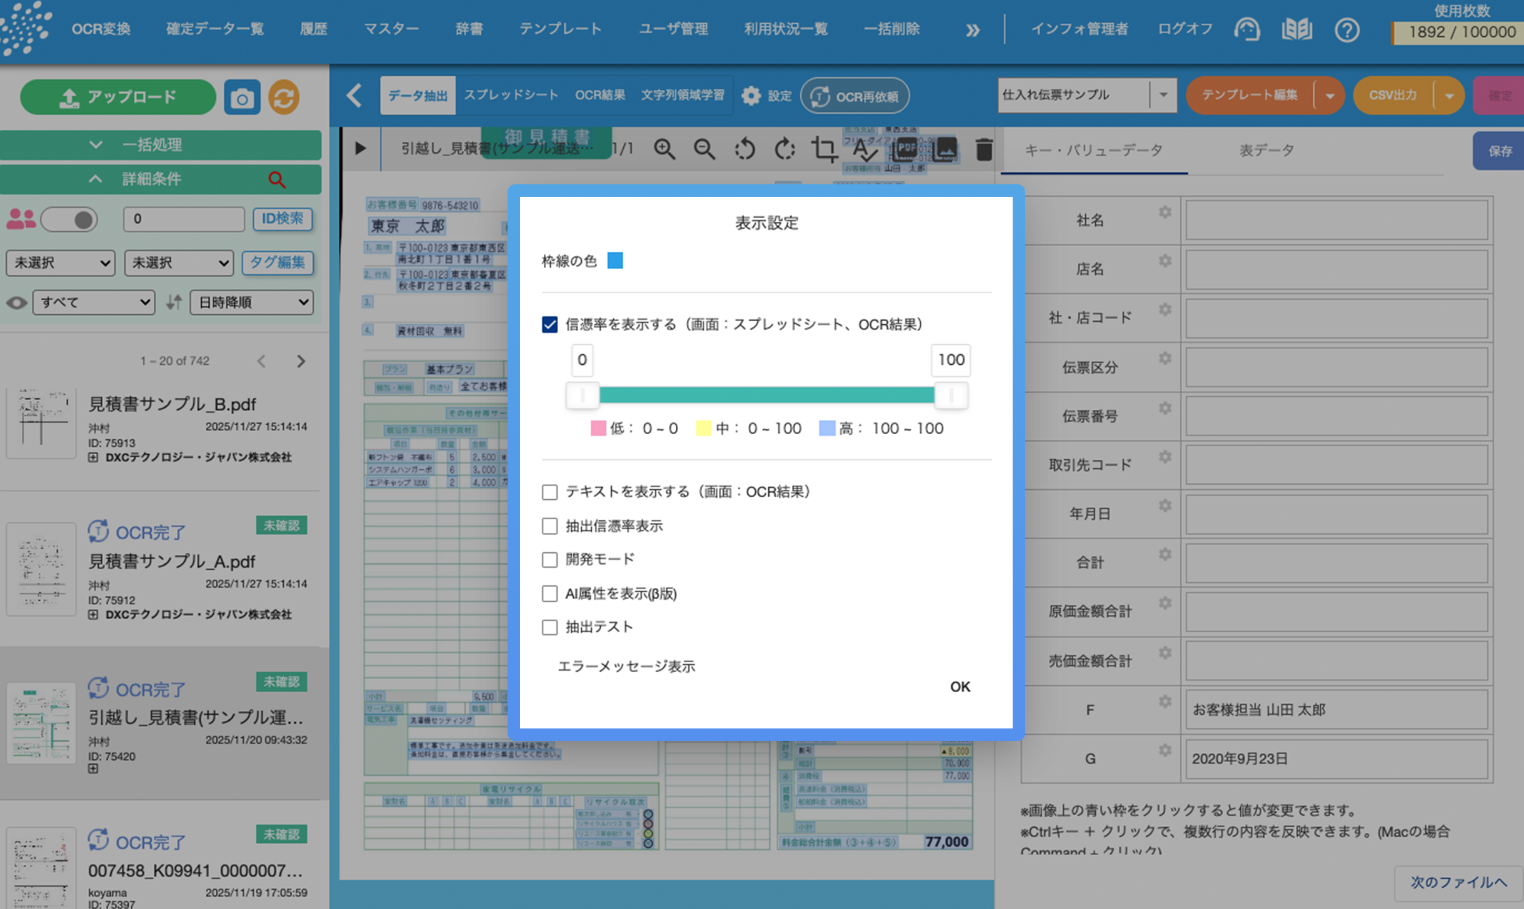Open display settings via the 設定 gear icon

pos(752,95)
